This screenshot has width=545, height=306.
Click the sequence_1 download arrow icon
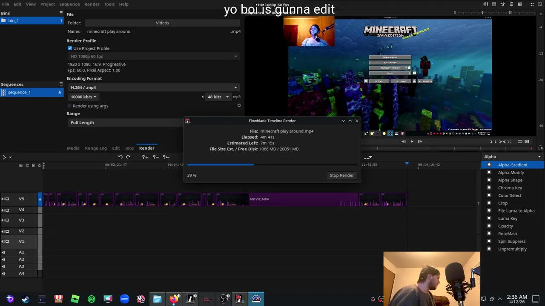coord(60,92)
